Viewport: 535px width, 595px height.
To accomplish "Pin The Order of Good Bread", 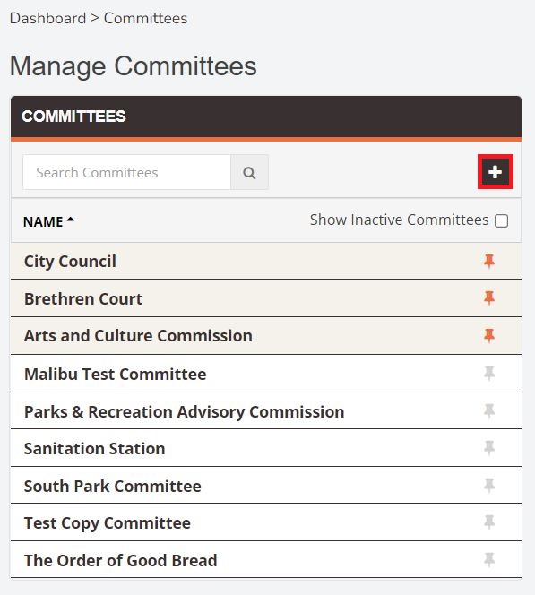I will pos(489,560).
